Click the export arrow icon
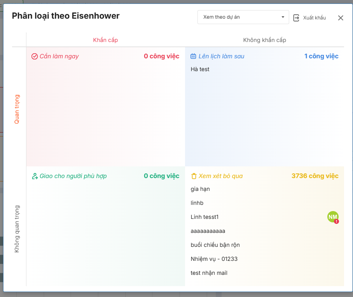353x297 pixels. click(x=296, y=18)
